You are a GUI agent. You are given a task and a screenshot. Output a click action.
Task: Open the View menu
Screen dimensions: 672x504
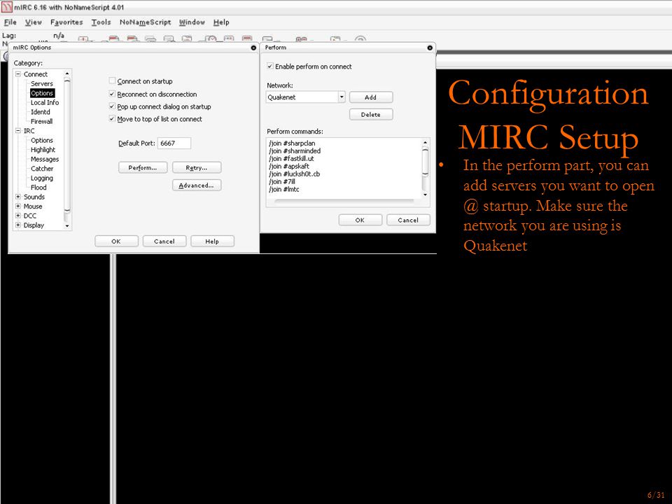[34, 22]
